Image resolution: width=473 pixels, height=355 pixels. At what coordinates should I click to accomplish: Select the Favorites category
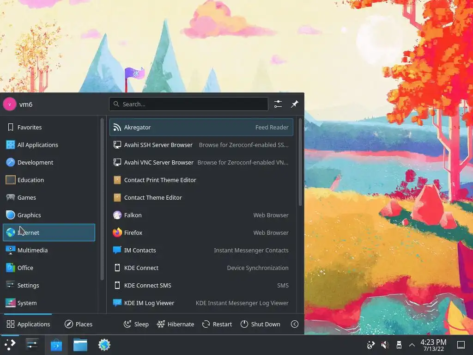49,127
